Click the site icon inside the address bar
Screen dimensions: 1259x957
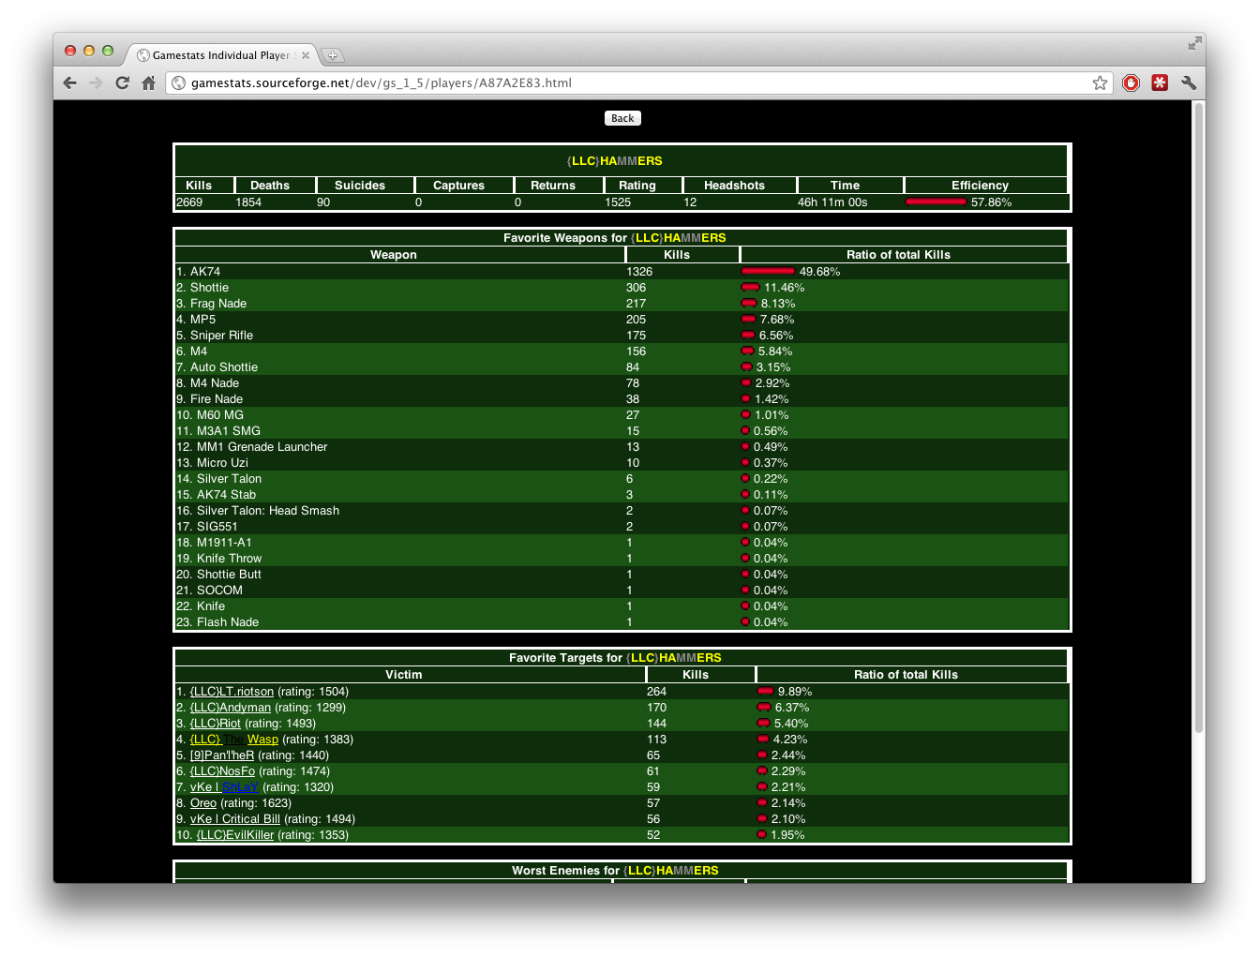[178, 82]
